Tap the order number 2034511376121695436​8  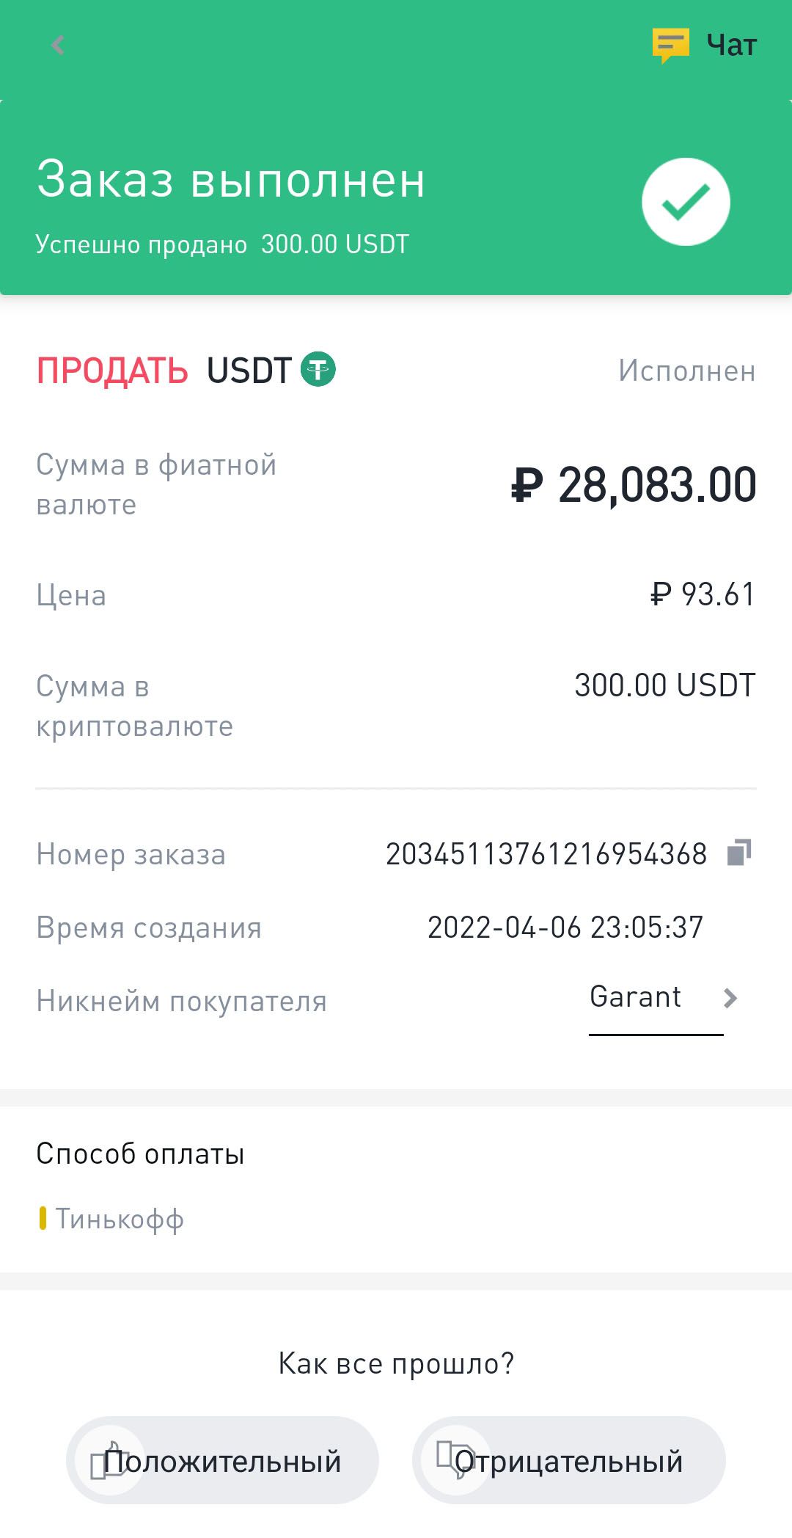(546, 854)
